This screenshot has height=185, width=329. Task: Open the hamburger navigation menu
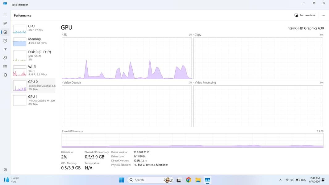tap(5, 15)
